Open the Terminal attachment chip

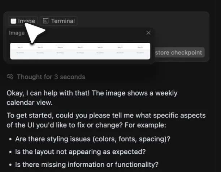click(58, 21)
